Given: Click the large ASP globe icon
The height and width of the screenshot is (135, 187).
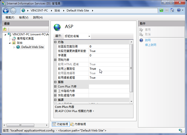Looking at the screenshot, I should (57, 27).
